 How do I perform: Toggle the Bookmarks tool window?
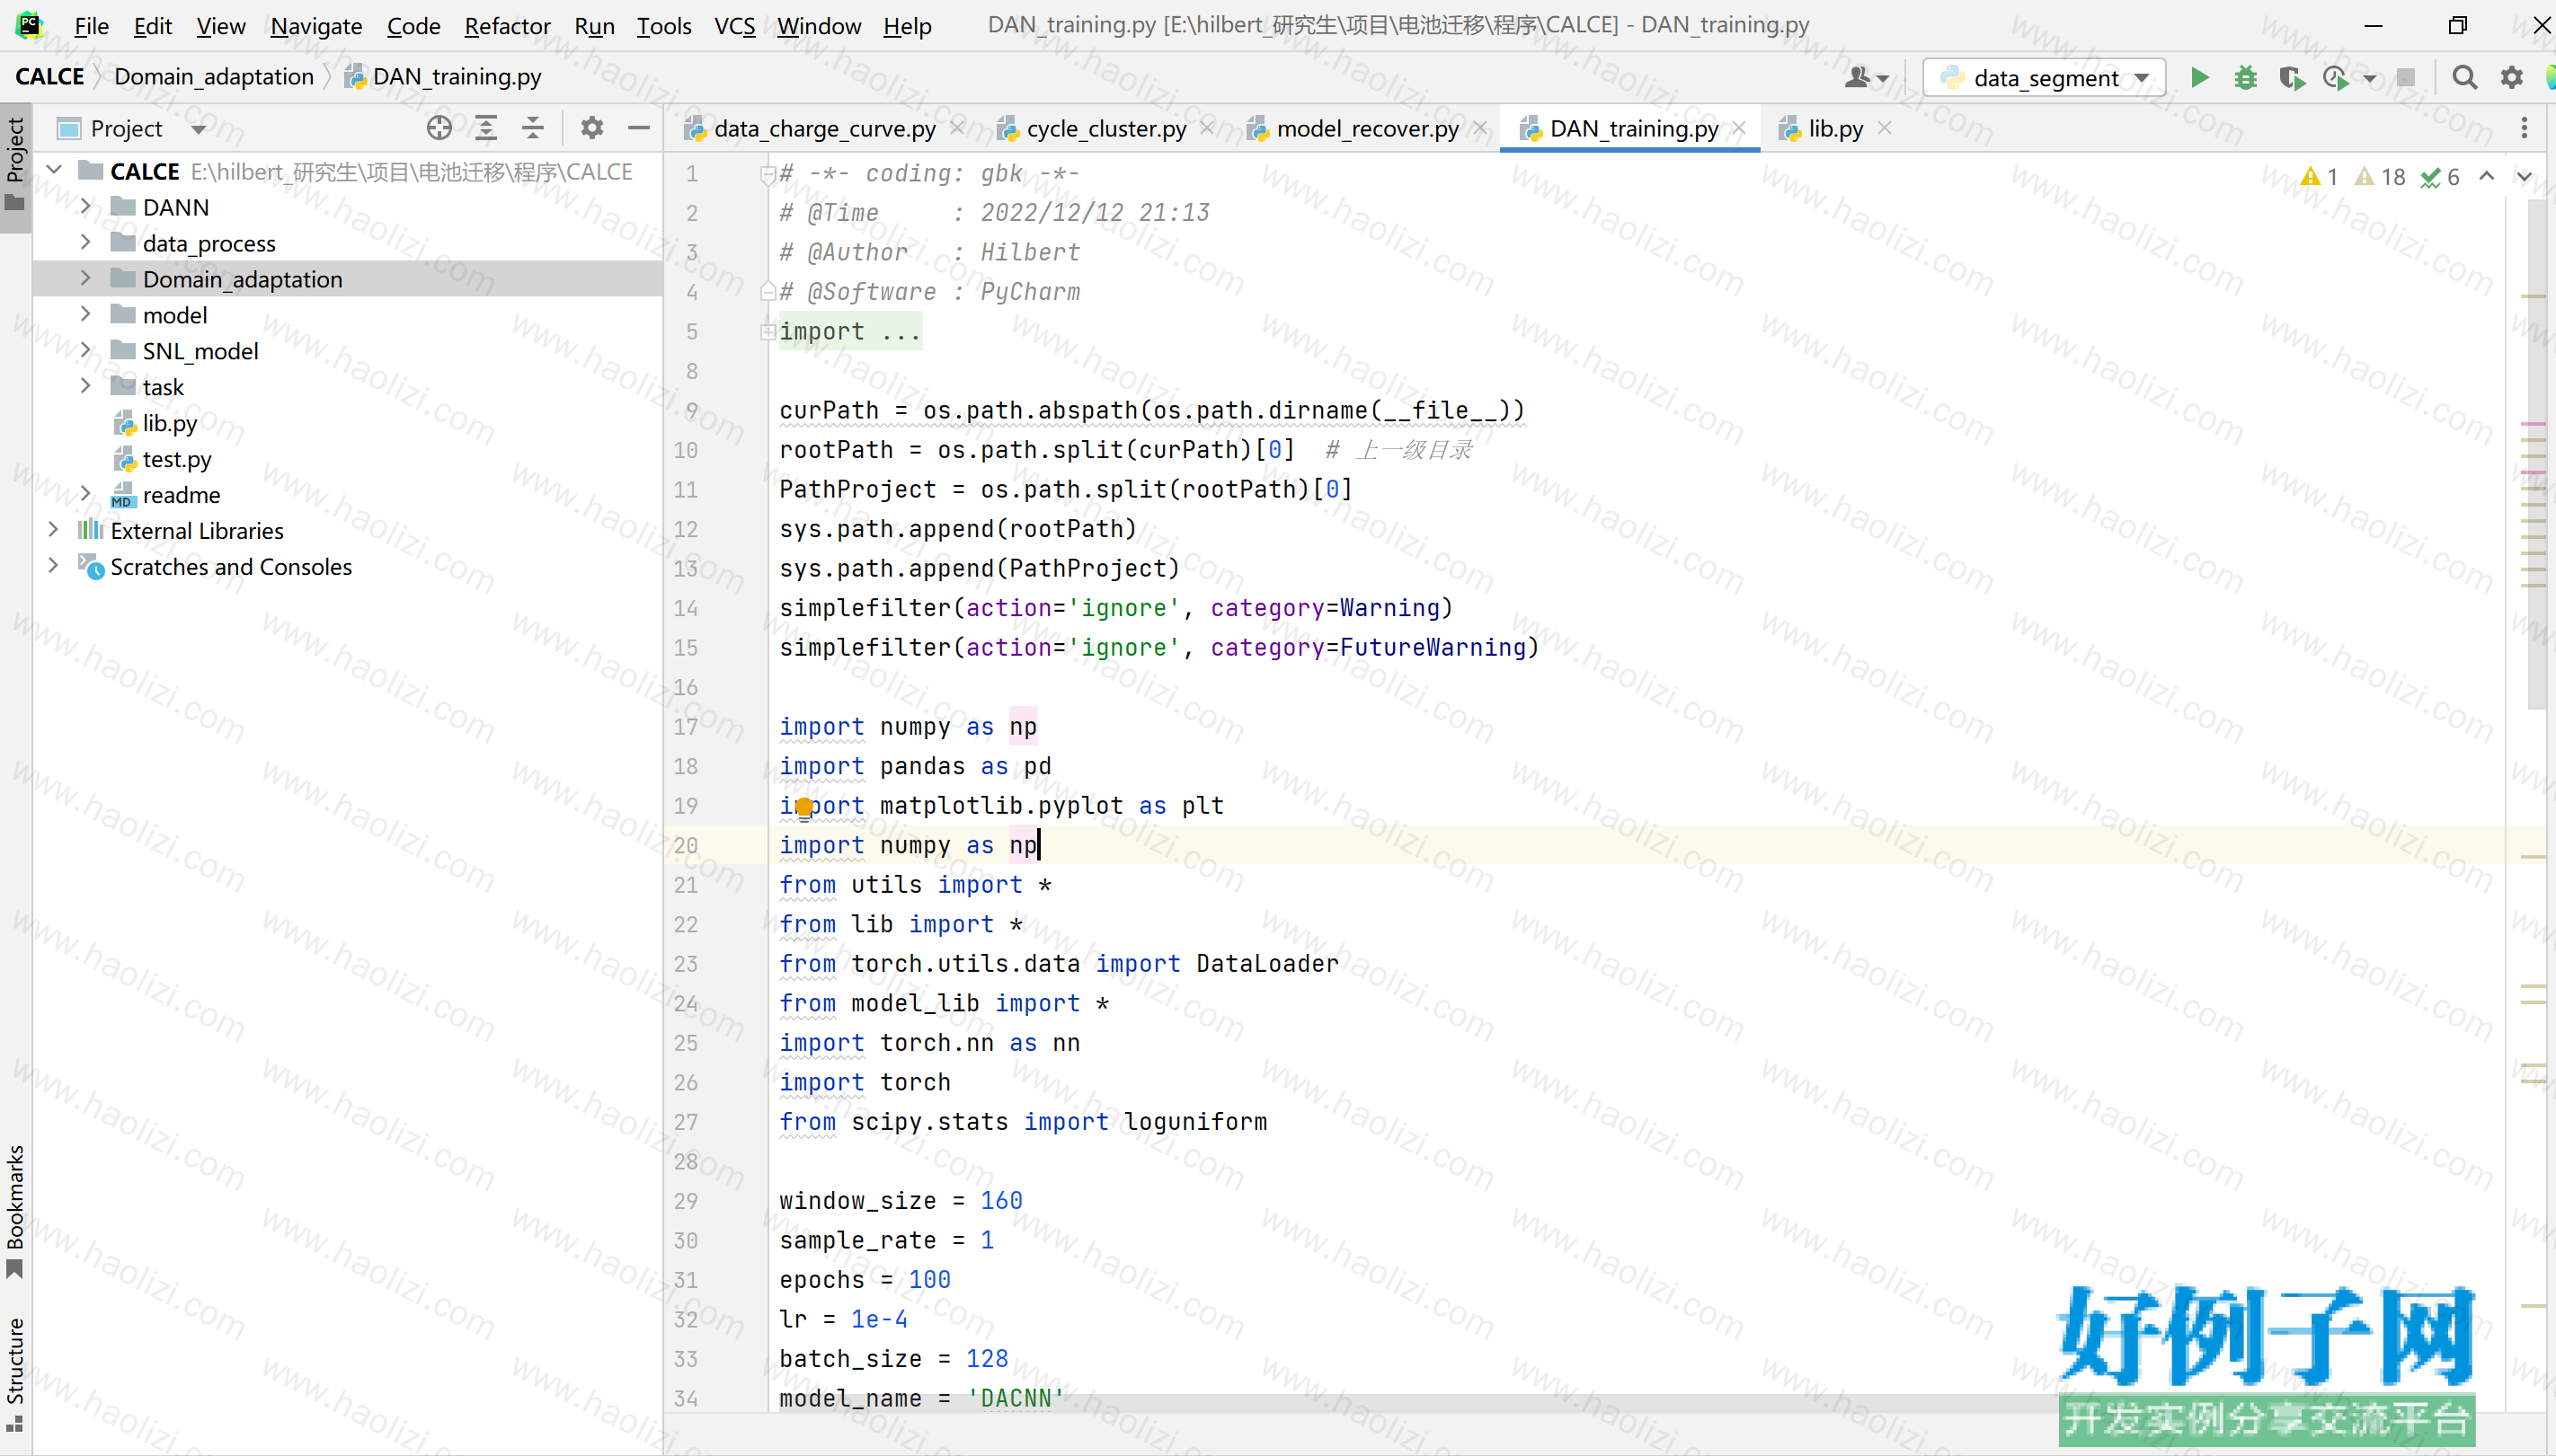click(x=15, y=1211)
